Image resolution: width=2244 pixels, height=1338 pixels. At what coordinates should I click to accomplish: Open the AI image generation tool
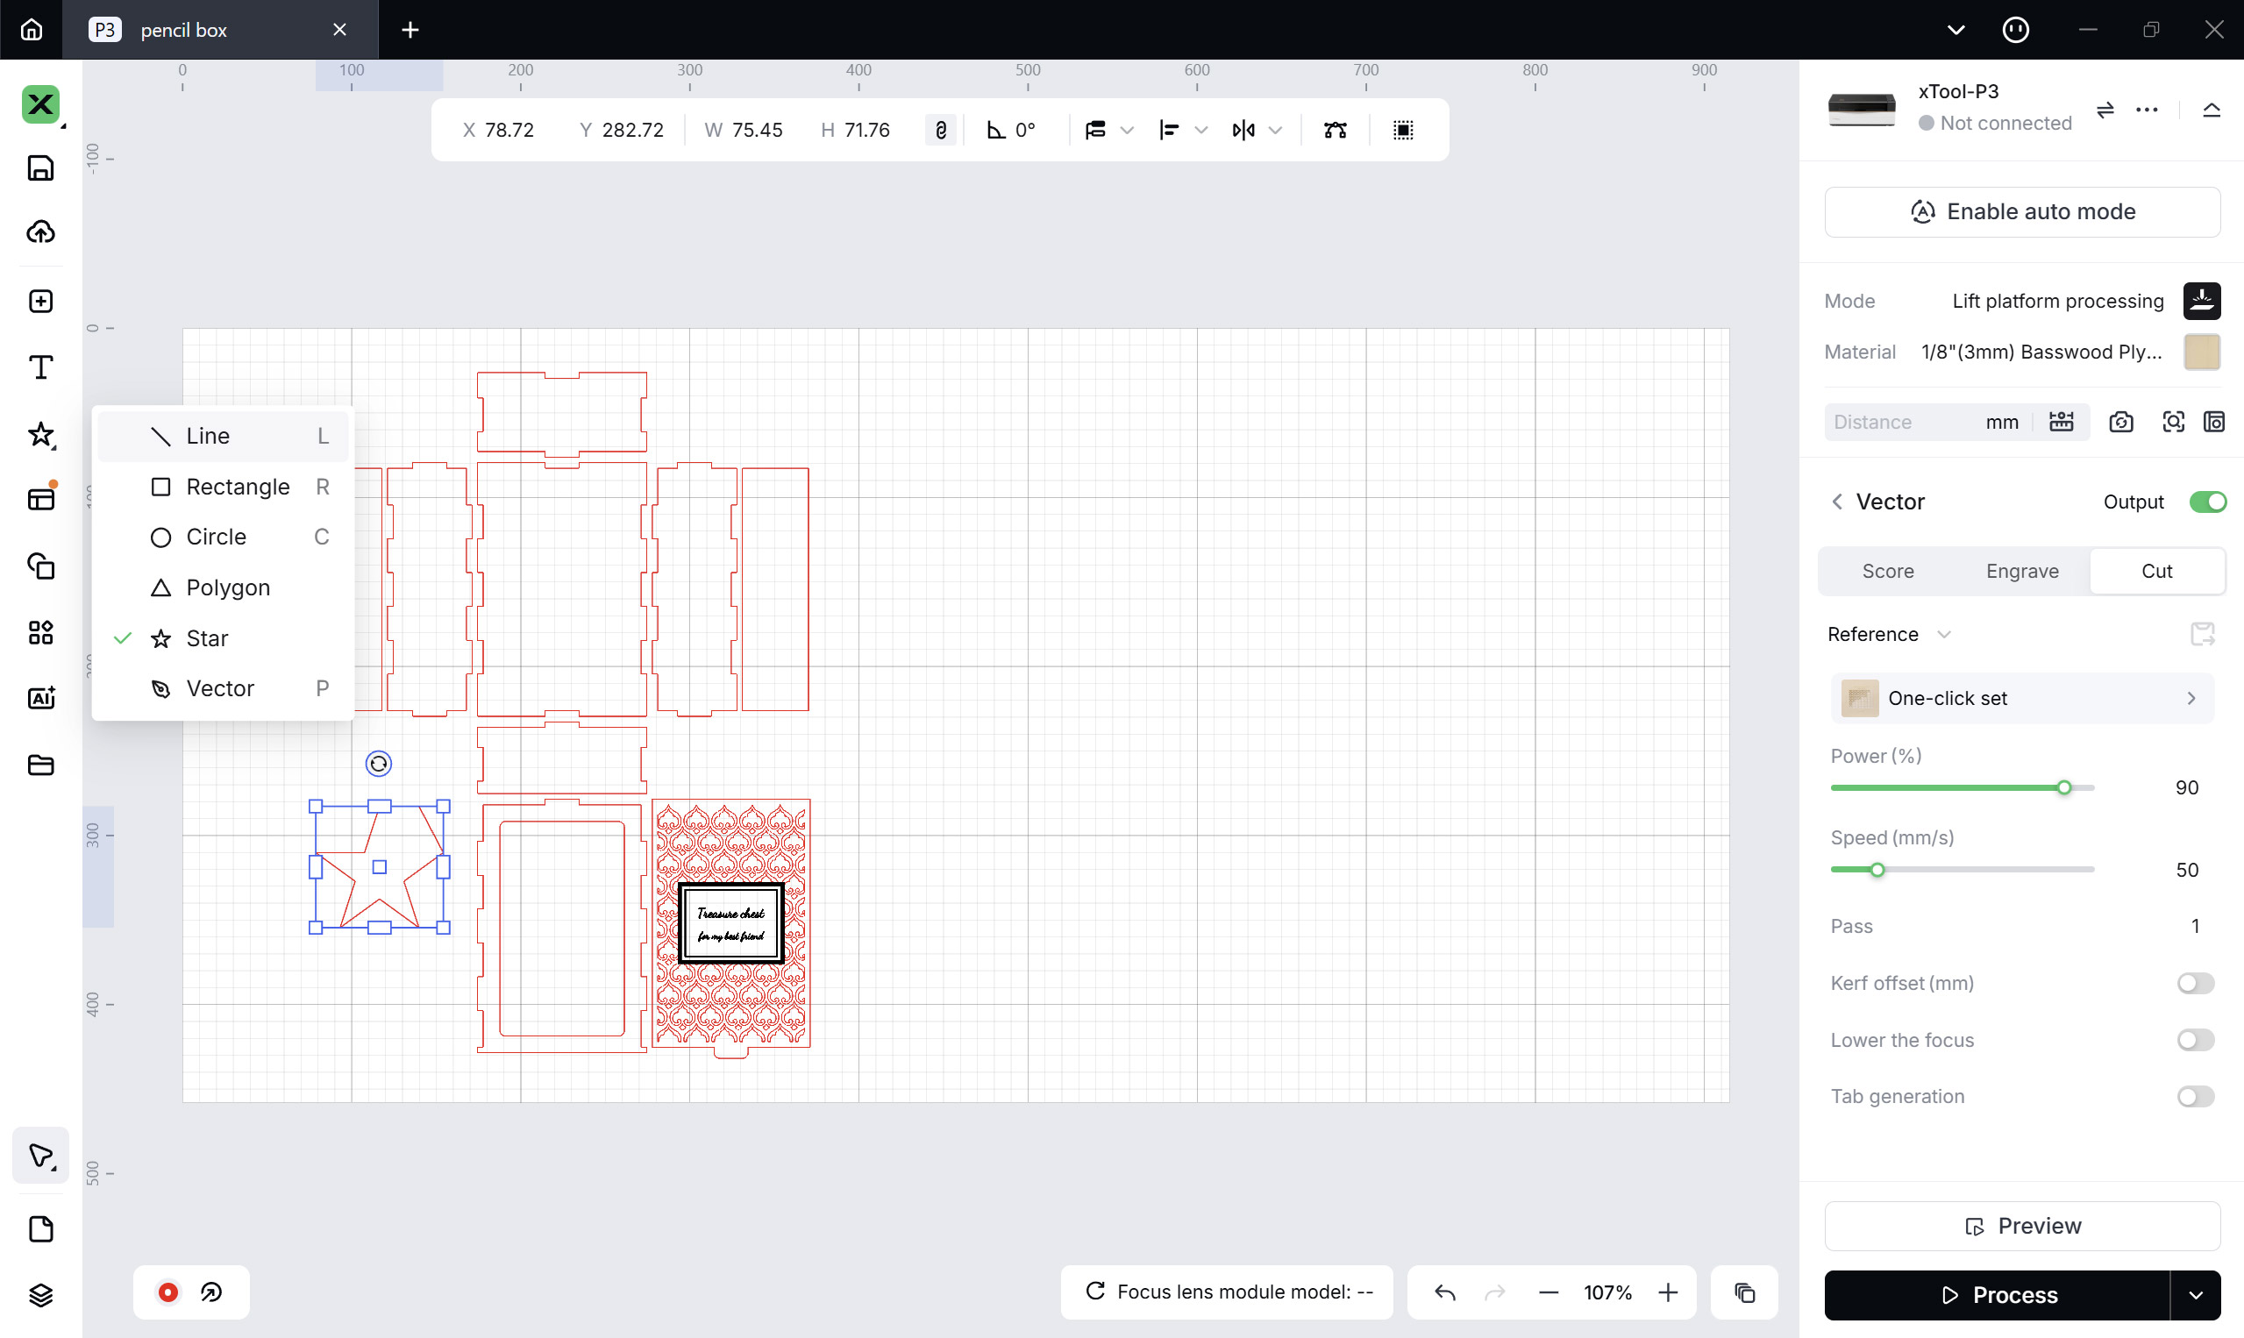(x=40, y=698)
